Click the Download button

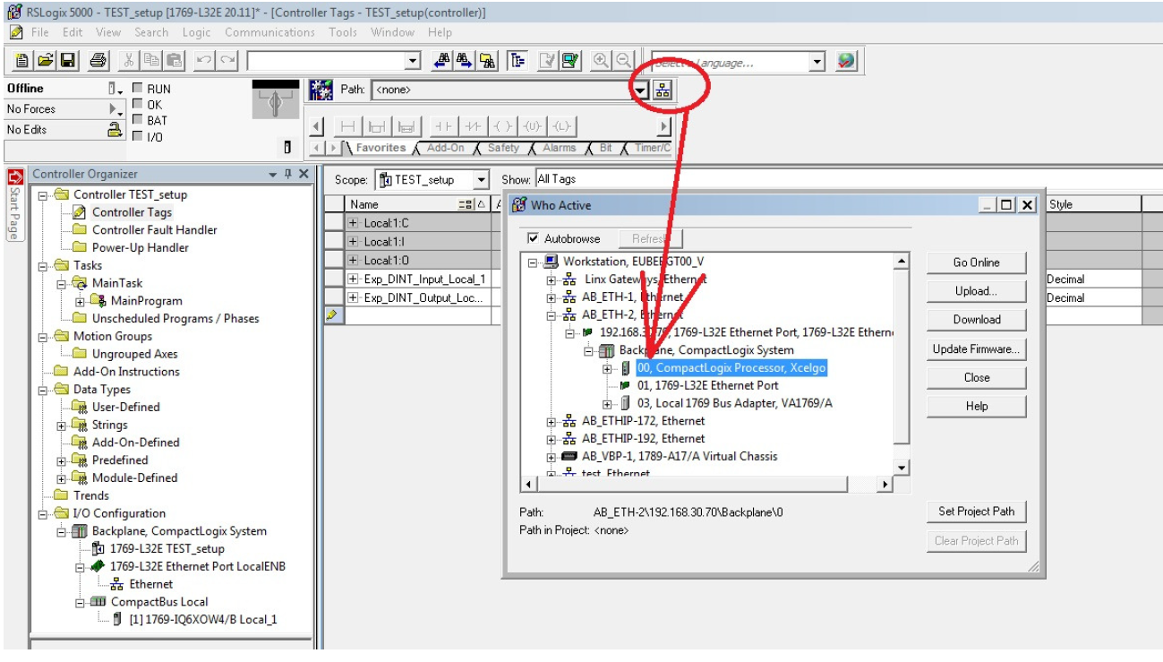[976, 320]
